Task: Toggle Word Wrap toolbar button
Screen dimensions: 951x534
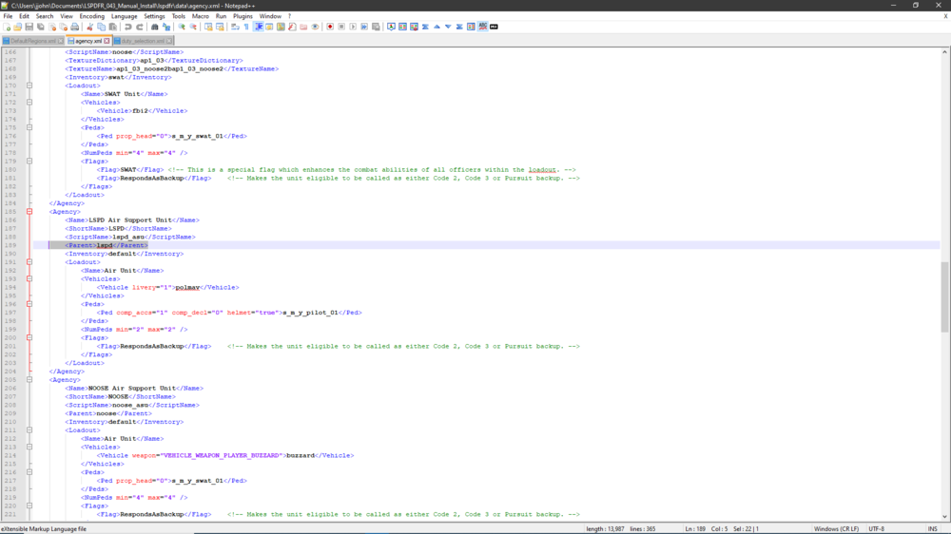Action: coord(235,27)
